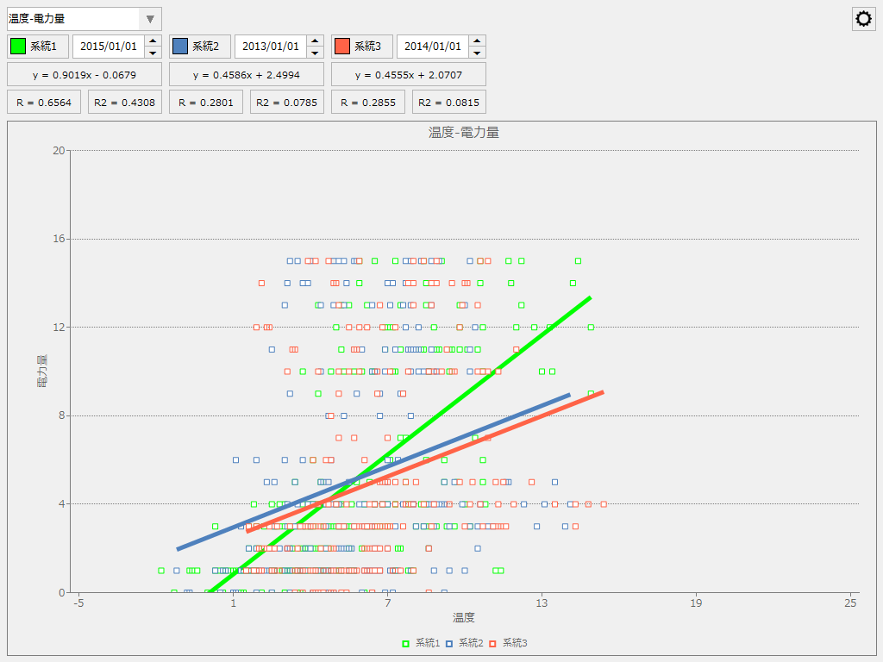The height and width of the screenshot is (662, 883).
Task: Click the green color swatch beside 系統1
Action: pyautogui.click(x=16, y=46)
